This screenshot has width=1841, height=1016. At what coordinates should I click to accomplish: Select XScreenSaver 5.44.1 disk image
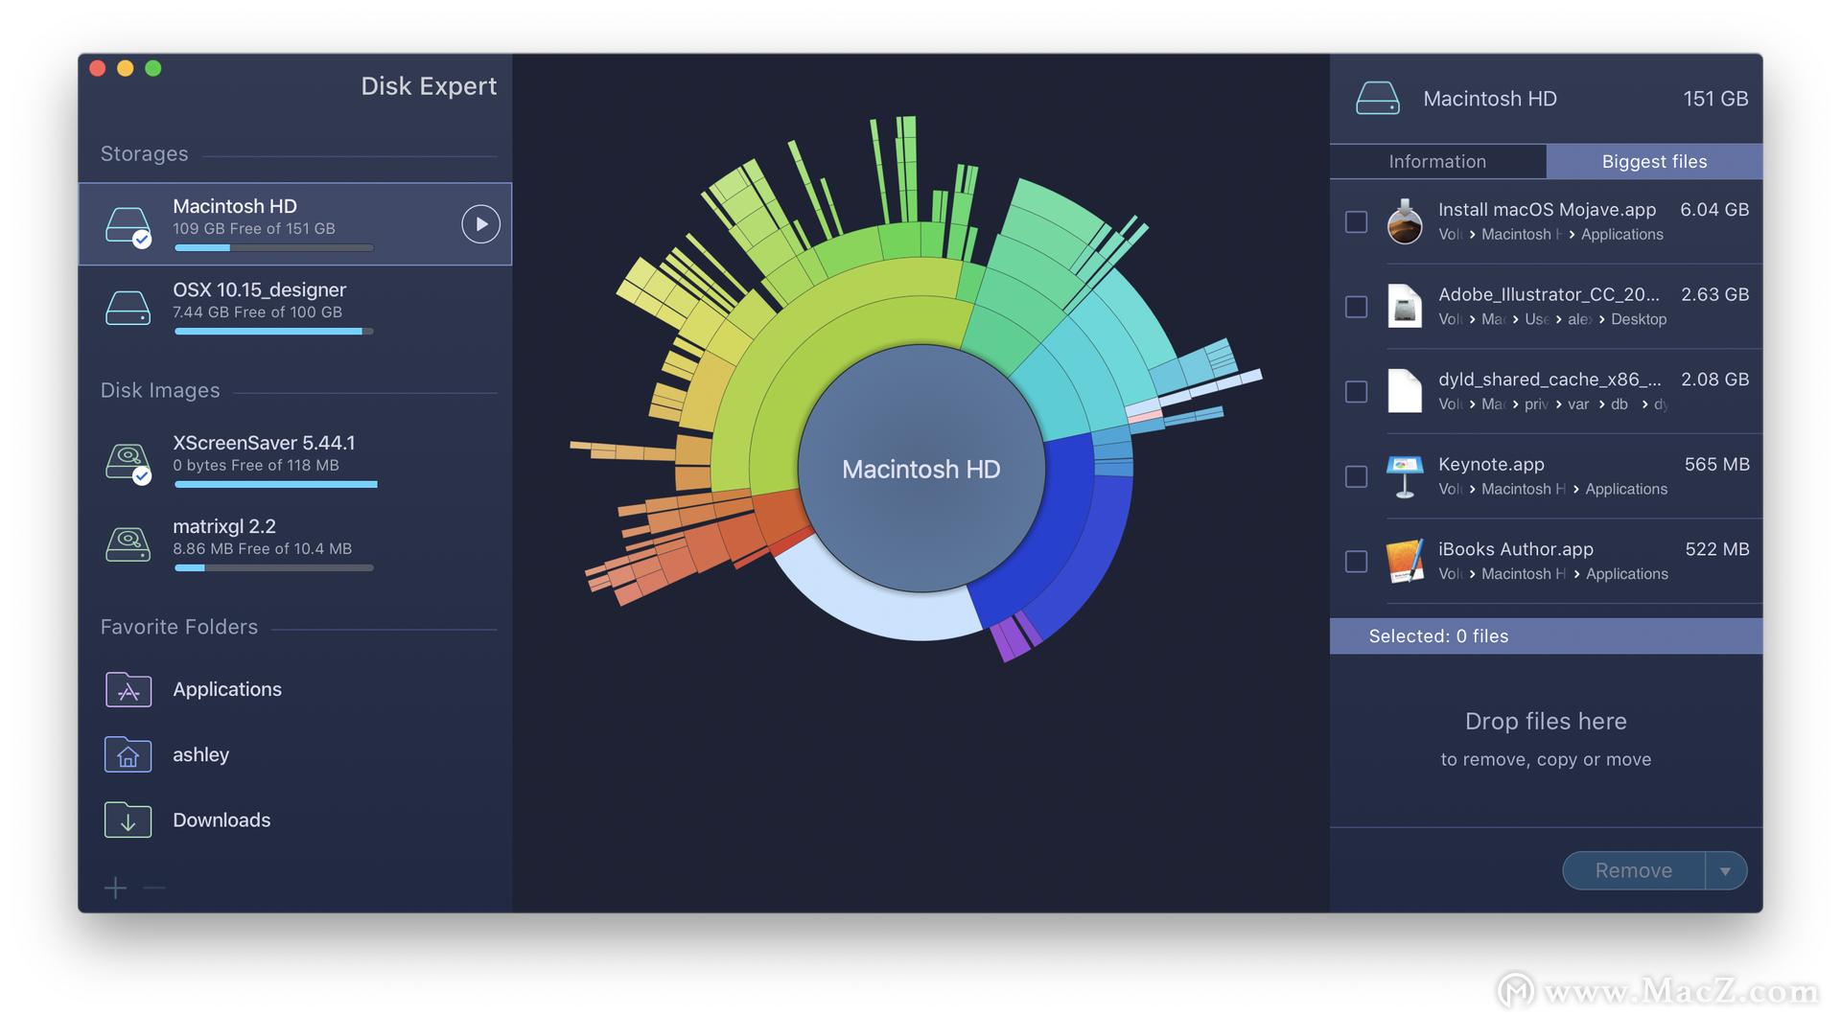pos(295,462)
